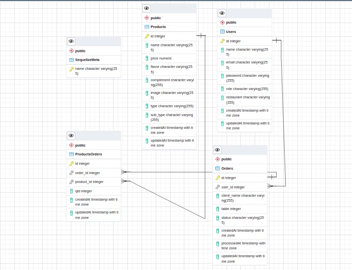352x270 pixels.
Task: Click the public schema icon in Orders
Action: coord(217,159)
